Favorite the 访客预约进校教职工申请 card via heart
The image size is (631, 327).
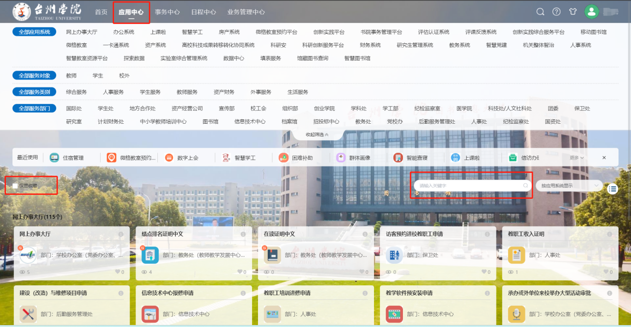484,272
